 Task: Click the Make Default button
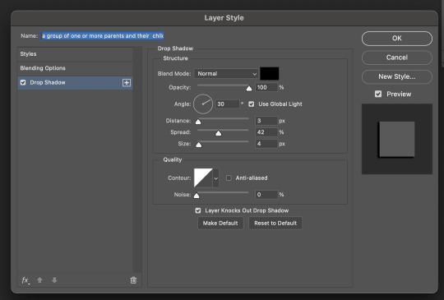click(x=220, y=223)
